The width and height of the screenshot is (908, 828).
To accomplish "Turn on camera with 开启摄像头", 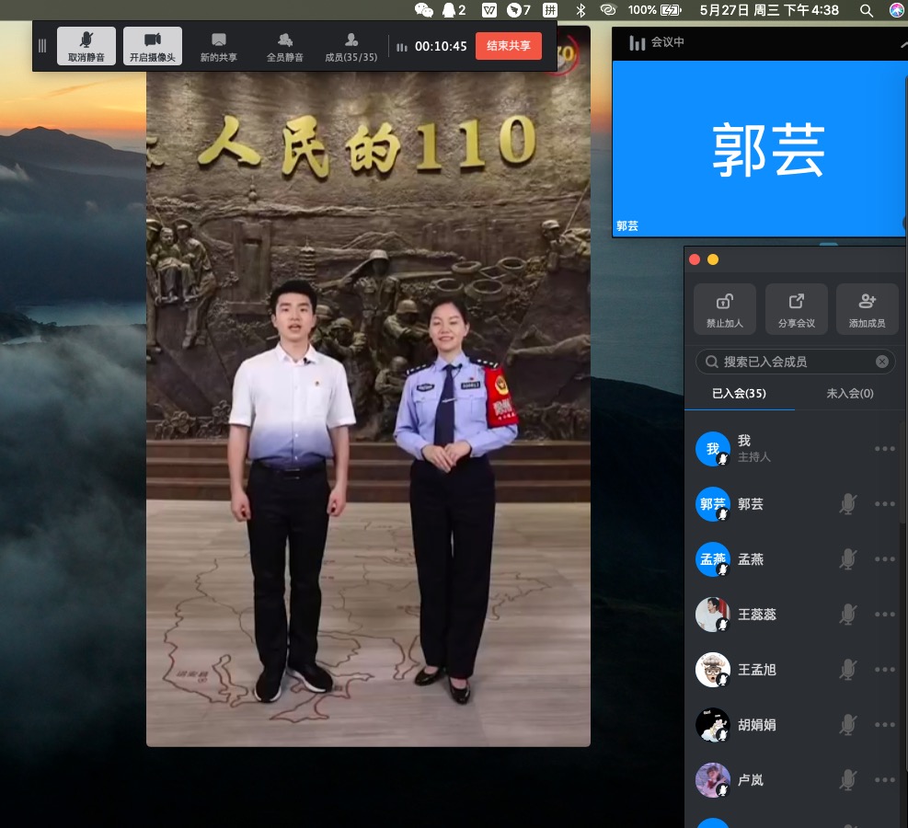I will pos(152,46).
